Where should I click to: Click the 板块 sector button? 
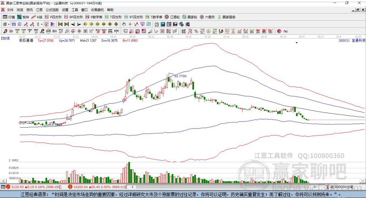point(23,17)
